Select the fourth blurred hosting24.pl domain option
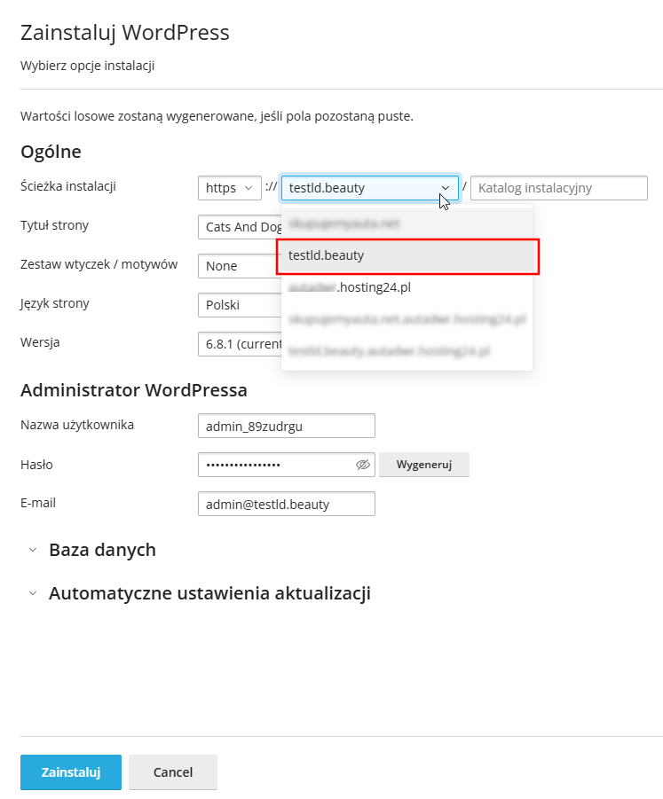The height and width of the screenshot is (799, 663). coord(407,319)
